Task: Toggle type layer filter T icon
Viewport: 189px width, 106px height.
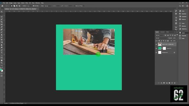Action: click(170, 35)
